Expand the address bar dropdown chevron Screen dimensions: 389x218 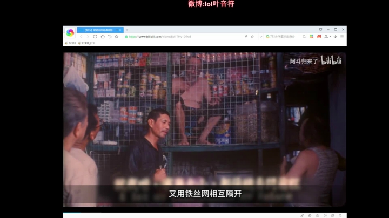pos(261,37)
